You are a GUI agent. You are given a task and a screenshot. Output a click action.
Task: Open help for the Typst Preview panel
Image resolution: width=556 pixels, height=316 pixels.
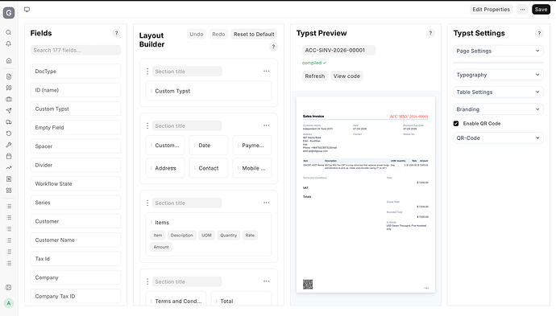coord(430,33)
